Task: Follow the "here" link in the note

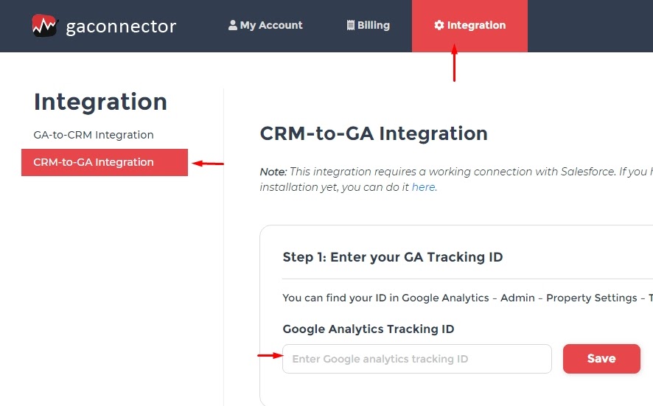Action: point(423,187)
